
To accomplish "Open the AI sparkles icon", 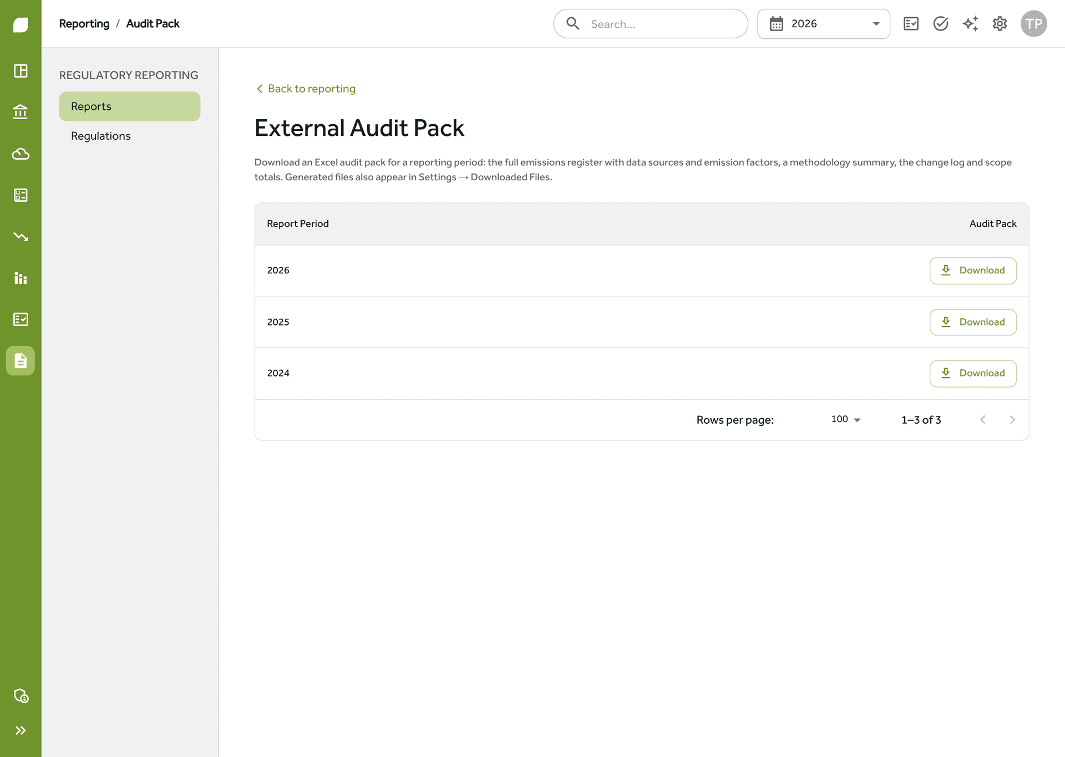I will (x=970, y=24).
